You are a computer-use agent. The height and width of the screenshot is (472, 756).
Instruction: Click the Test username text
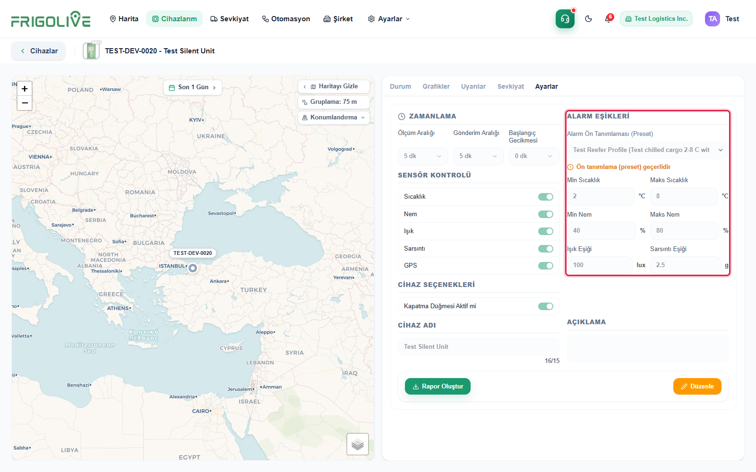pyautogui.click(x=732, y=19)
